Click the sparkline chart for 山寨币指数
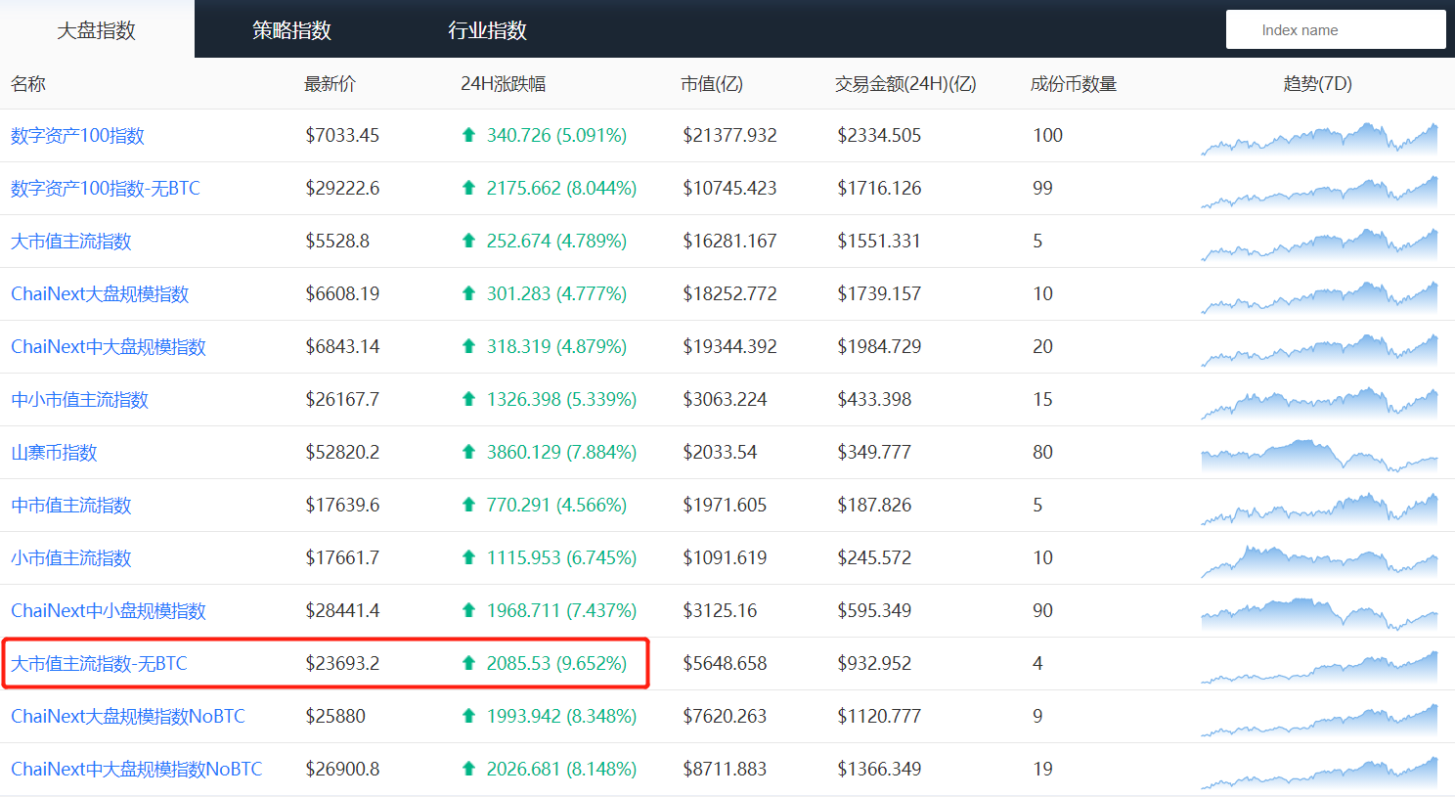Screen dimensions: 1455x797 pos(1320,452)
